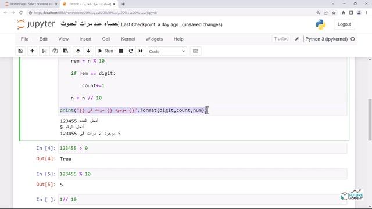Select the empty-prompt cell '1// 10'
Viewport: 372px width, 209px height.
pyautogui.click(x=203, y=200)
